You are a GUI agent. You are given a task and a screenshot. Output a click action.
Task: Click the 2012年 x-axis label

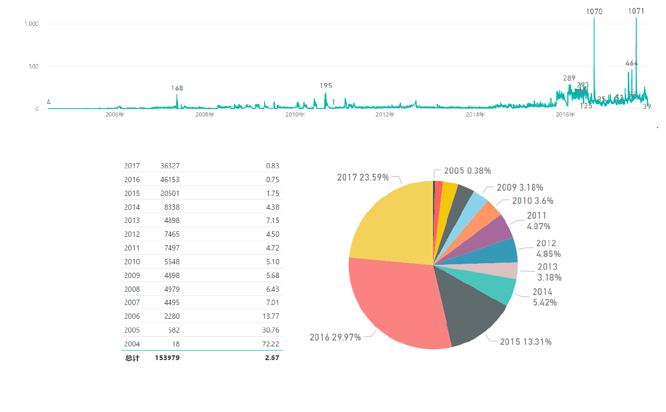click(x=384, y=115)
